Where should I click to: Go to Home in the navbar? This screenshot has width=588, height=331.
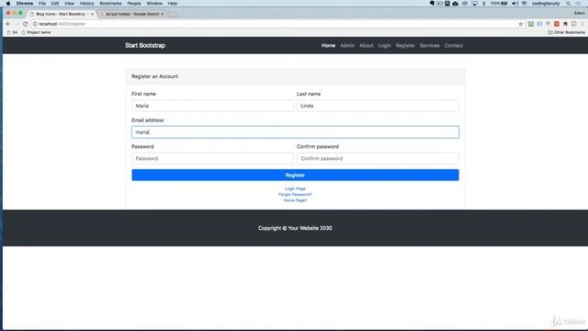coord(328,45)
